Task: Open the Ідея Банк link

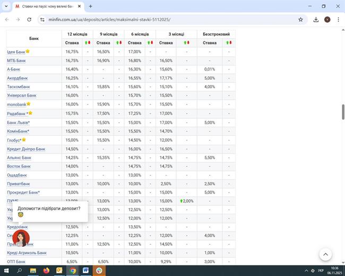Action: coord(16,52)
